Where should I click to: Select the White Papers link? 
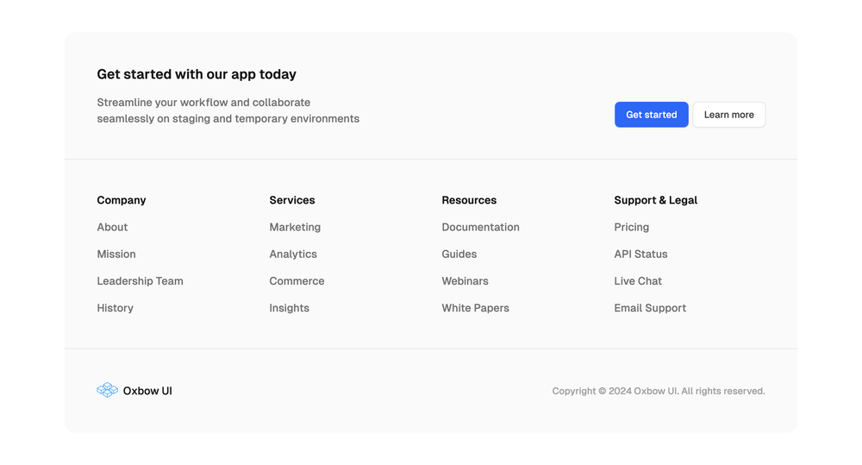point(476,308)
